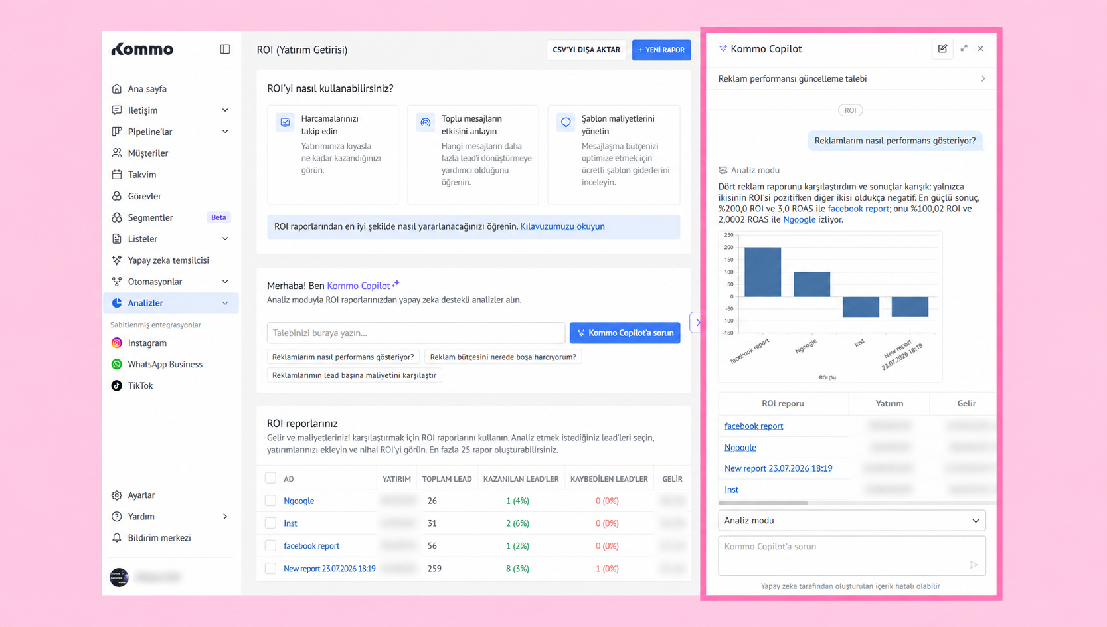Expand the Yardım submenu arrow
Viewport: 1107px width, 627px height.
point(225,517)
